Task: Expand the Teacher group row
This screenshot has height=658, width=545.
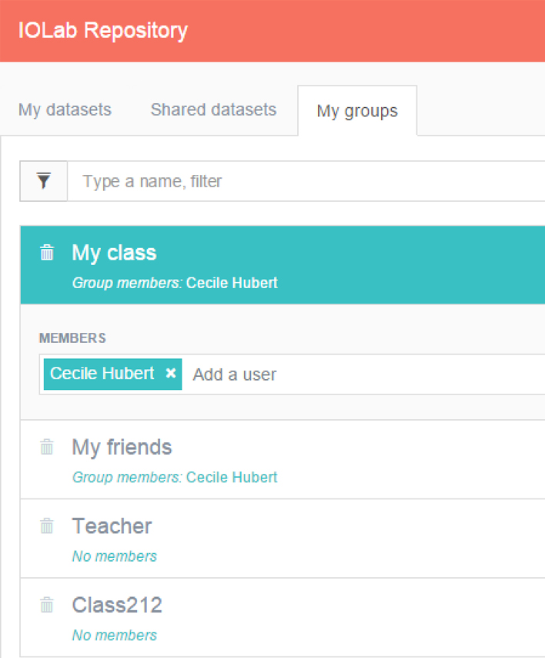Action: point(283,539)
